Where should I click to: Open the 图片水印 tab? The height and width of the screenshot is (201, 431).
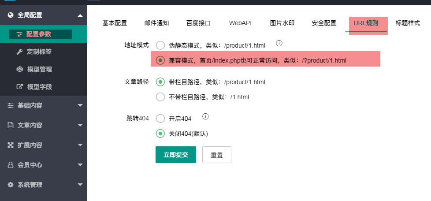coord(282,23)
